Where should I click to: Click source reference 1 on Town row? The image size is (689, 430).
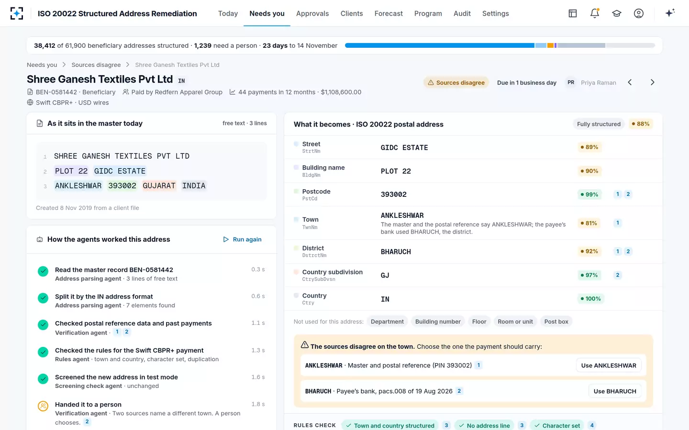pyautogui.click(x=618, y=223)
